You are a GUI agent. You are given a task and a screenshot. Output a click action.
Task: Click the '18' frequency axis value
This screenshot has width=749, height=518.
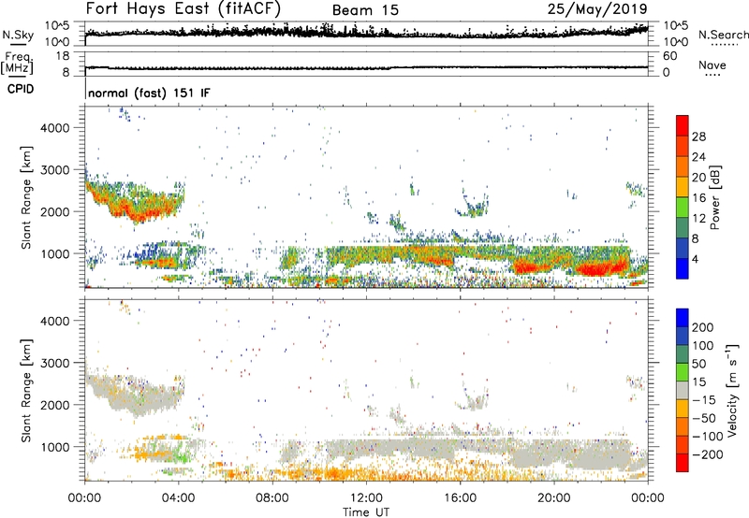63,56
